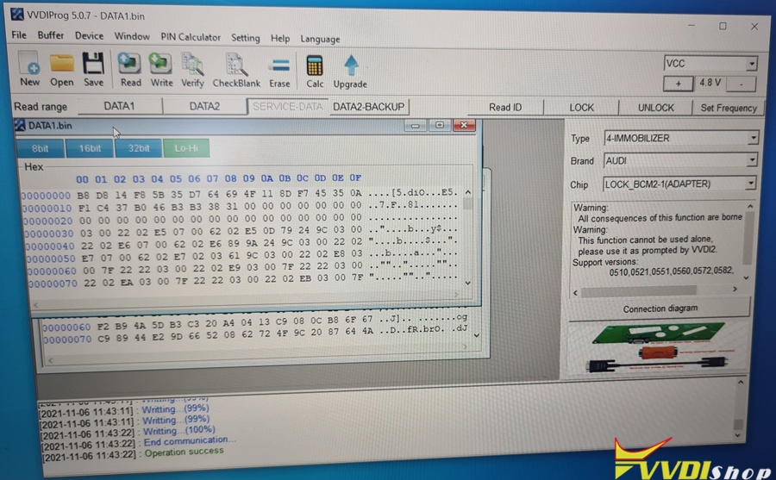
Task: Expand the Brand AUDI dropdown
Action: pos(752,160)
